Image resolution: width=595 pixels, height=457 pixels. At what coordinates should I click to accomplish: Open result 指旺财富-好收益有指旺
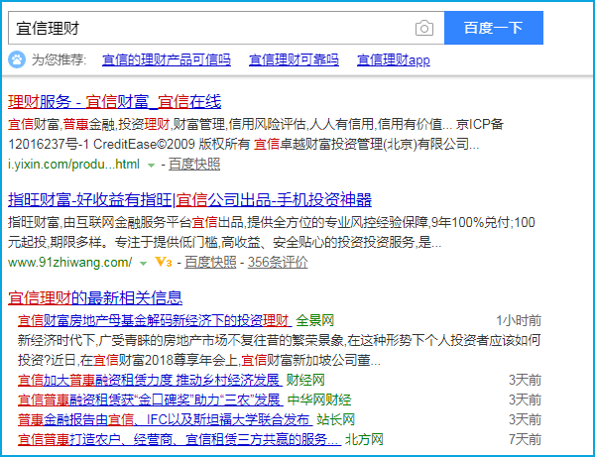189,200
